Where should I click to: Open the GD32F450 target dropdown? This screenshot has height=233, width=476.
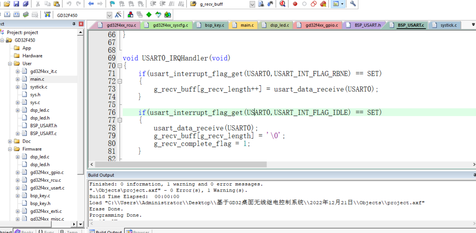coord(109,15)
